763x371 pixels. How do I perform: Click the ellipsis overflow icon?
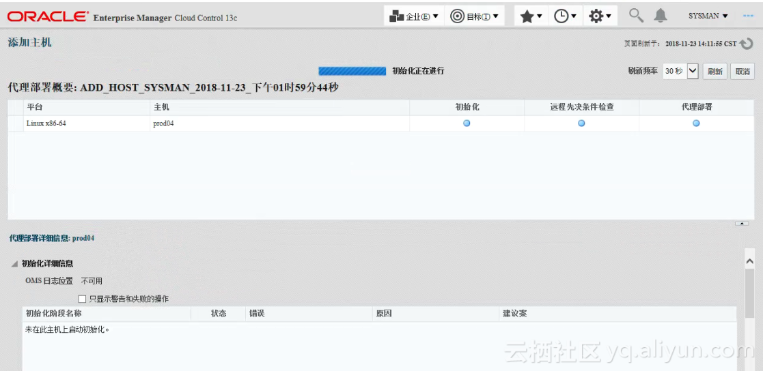tap(748, 16)
